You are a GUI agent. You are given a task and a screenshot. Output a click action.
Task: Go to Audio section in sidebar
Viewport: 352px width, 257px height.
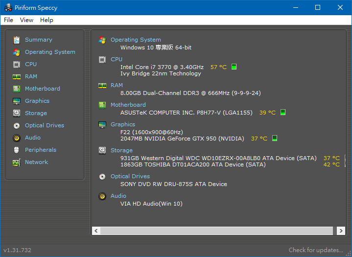coord(33,138)
